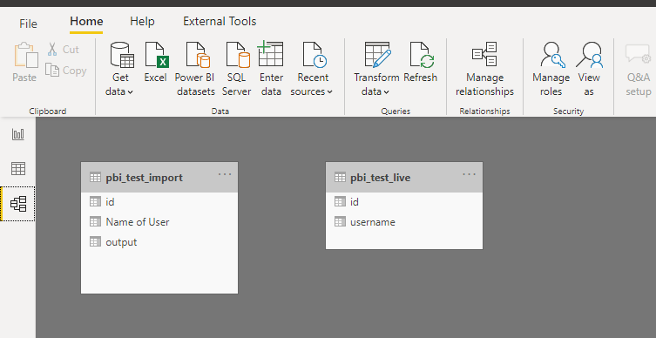Click column icon next to username
Viewport: 656px width, 338px height.
point(340,222)
